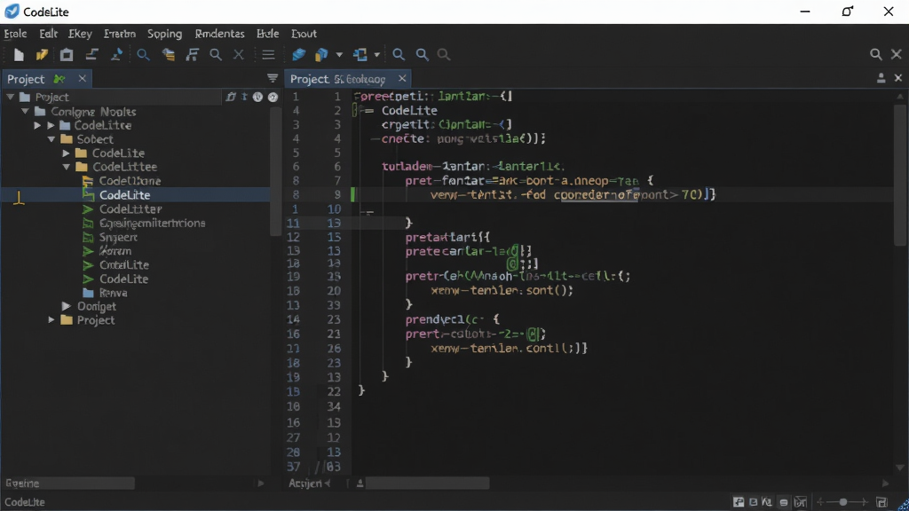This screenshot has width=909, height=511.
Task: Click the blue magnifier right of the pen icon
Action: point(143,55)
